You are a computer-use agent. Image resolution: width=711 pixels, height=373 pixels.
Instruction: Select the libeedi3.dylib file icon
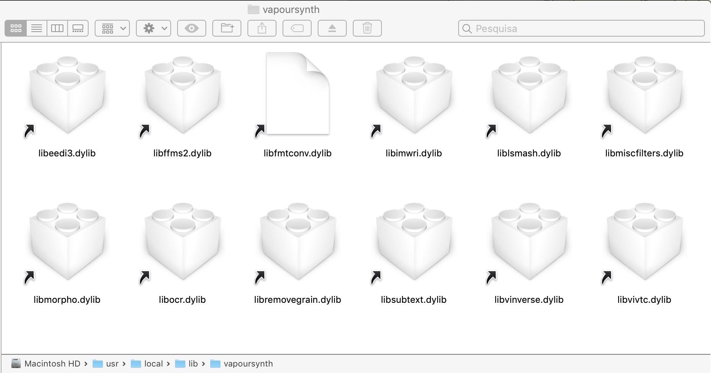click(x=68, y=95)
